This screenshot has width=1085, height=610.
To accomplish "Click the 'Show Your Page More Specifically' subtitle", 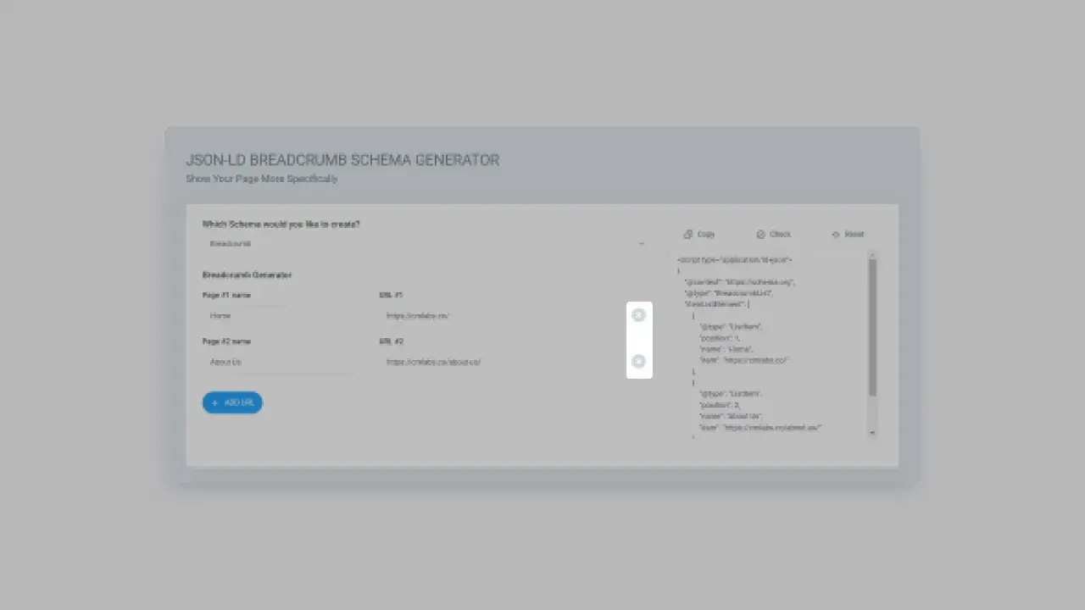I will [x=261, y=179].
